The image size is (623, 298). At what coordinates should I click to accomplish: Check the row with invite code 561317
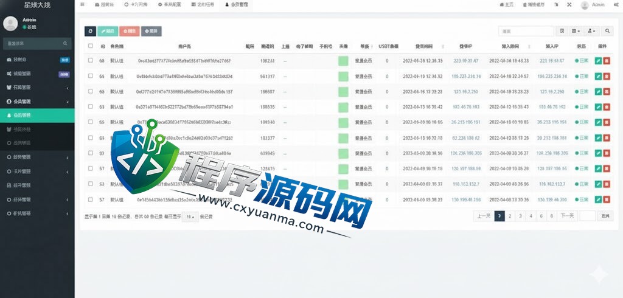coord(91,75)
